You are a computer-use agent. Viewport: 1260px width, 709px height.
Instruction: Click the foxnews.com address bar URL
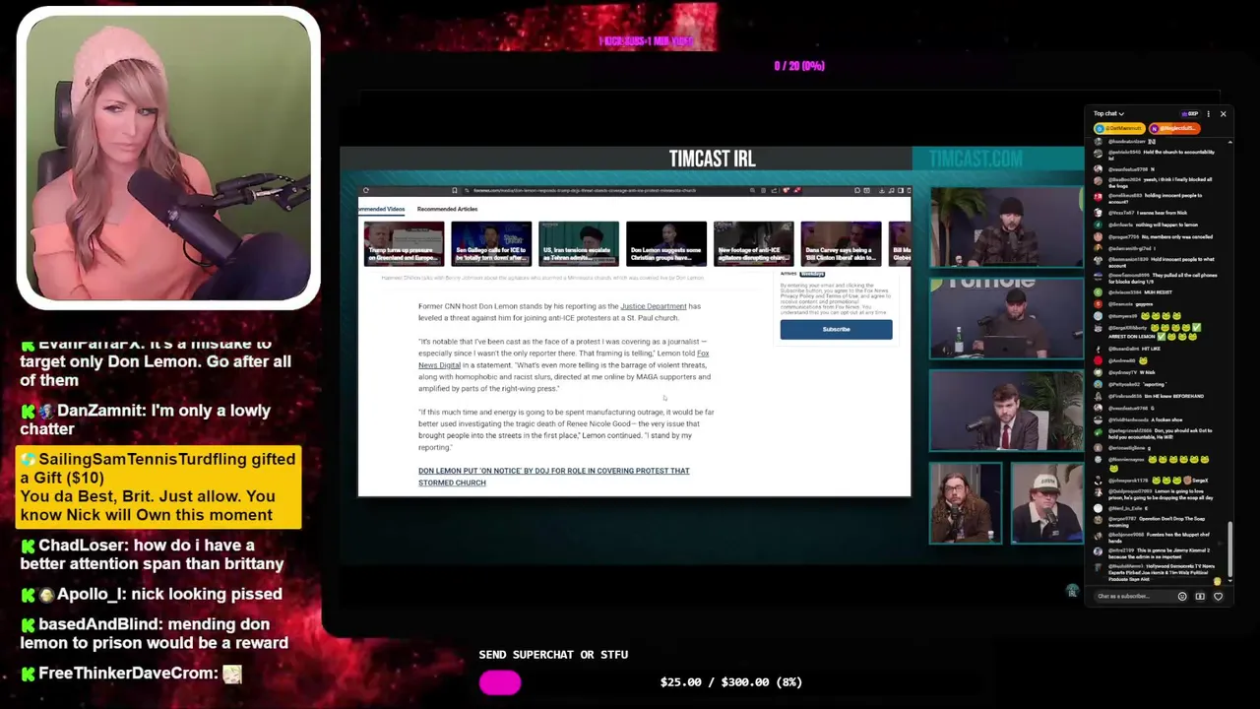pos(585,190)
